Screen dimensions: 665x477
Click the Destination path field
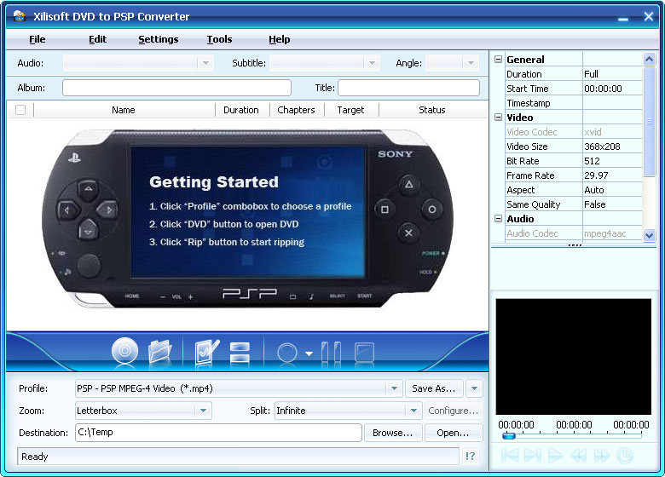(218, 433)
